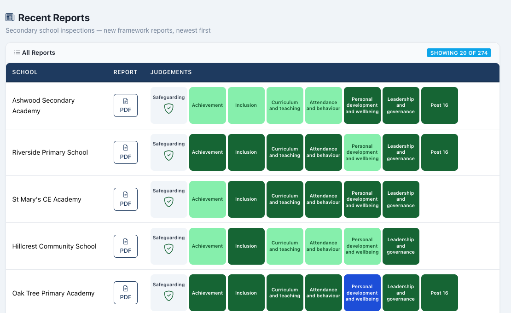The image size is (511, 313).
Task: Select Oak Tree Primary Academy Achievement tile
Action: (208, 293)
